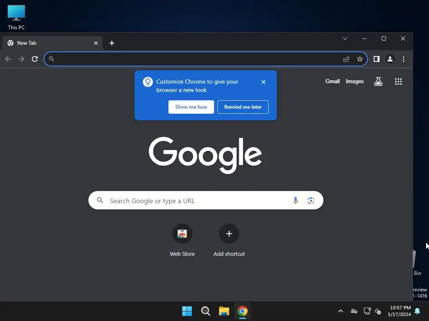Search by image with Google Lens
The image size is (429, 321).
pyautogui.click(x=311, y=200)
